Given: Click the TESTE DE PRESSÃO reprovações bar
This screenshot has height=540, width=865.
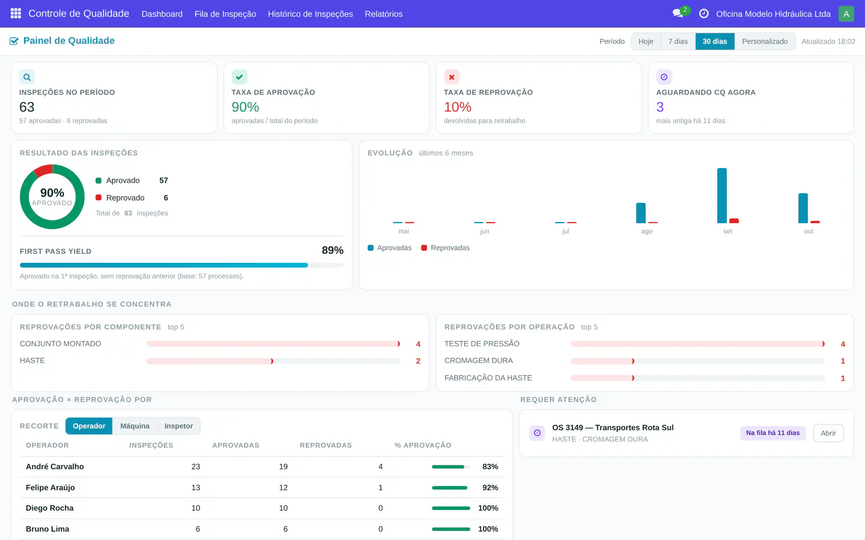Looking at the screenshot, I should pos(697,344).
